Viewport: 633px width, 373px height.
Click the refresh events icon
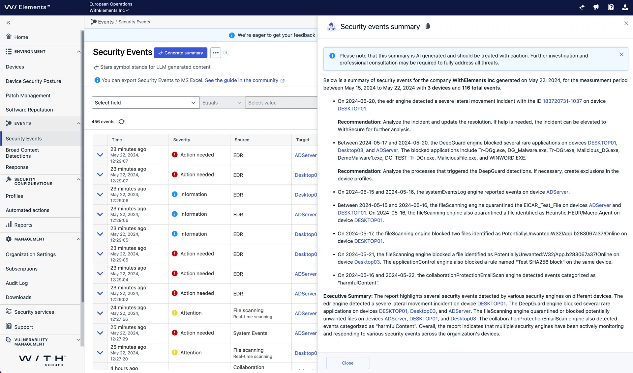(x=121, y=122)
